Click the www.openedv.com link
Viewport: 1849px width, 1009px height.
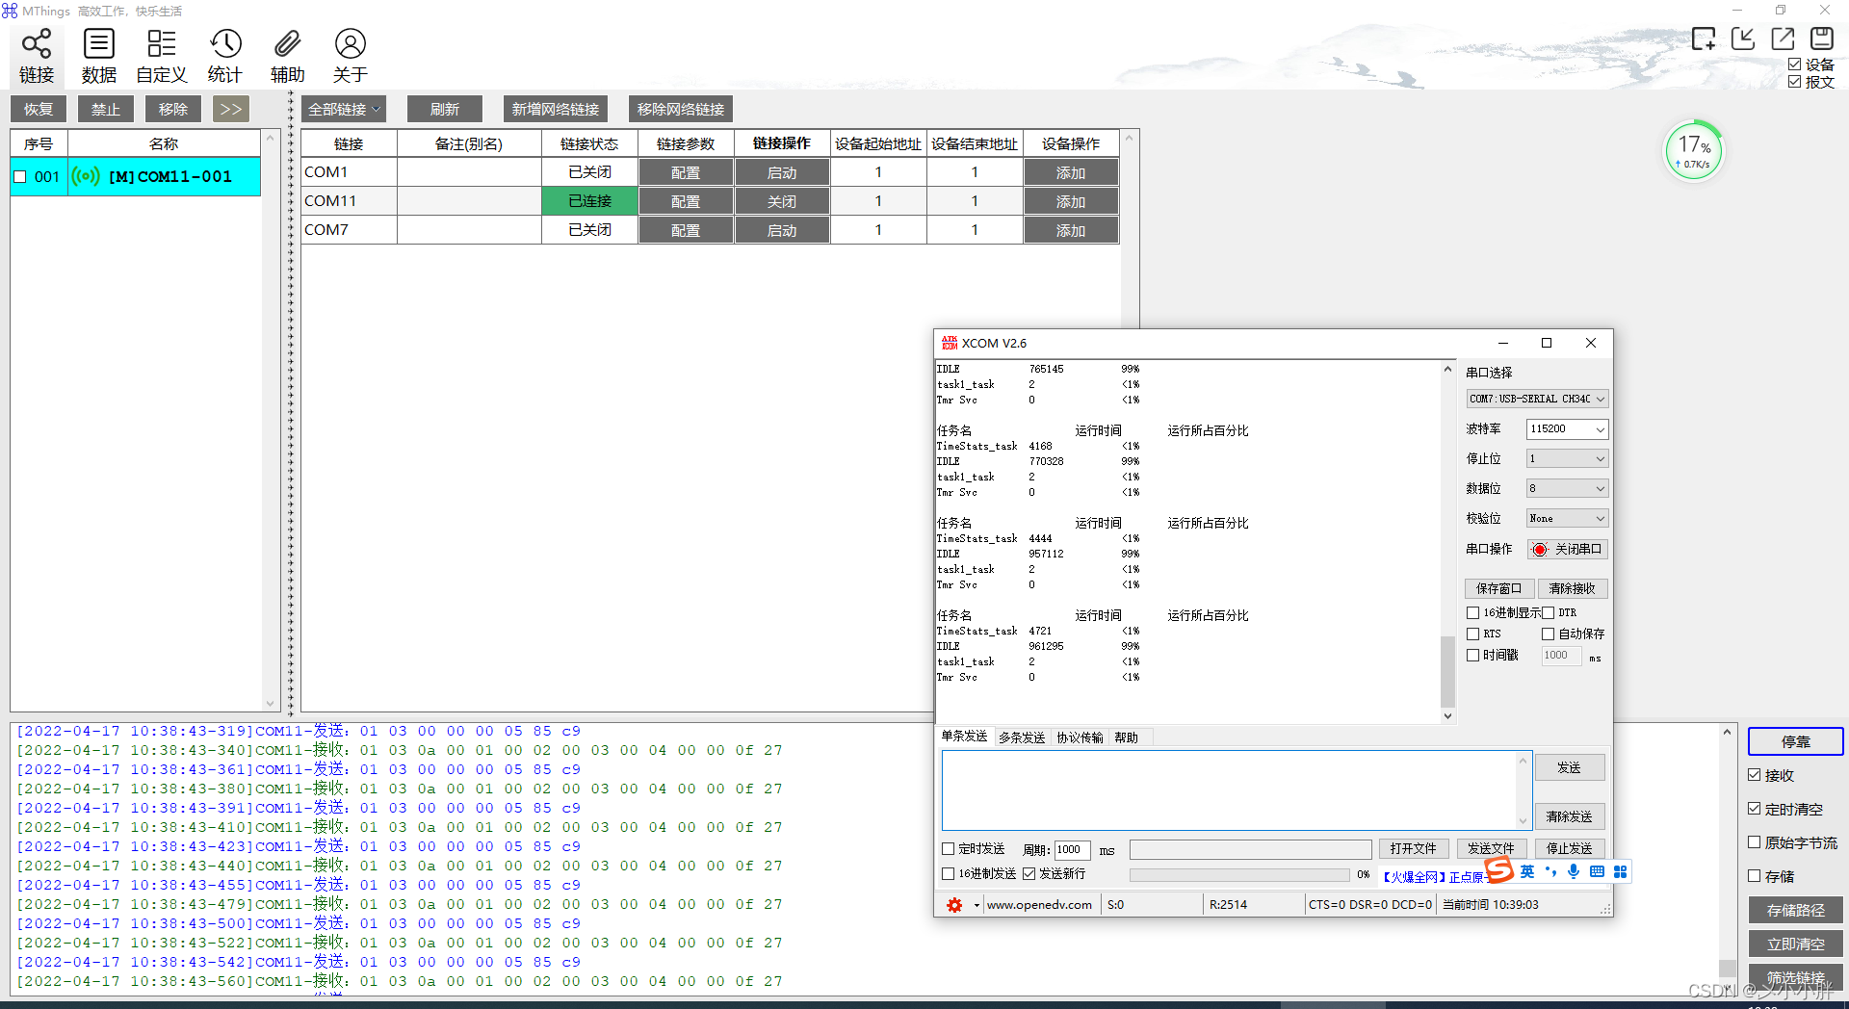pyautogui.click(x=1039, y=905)
